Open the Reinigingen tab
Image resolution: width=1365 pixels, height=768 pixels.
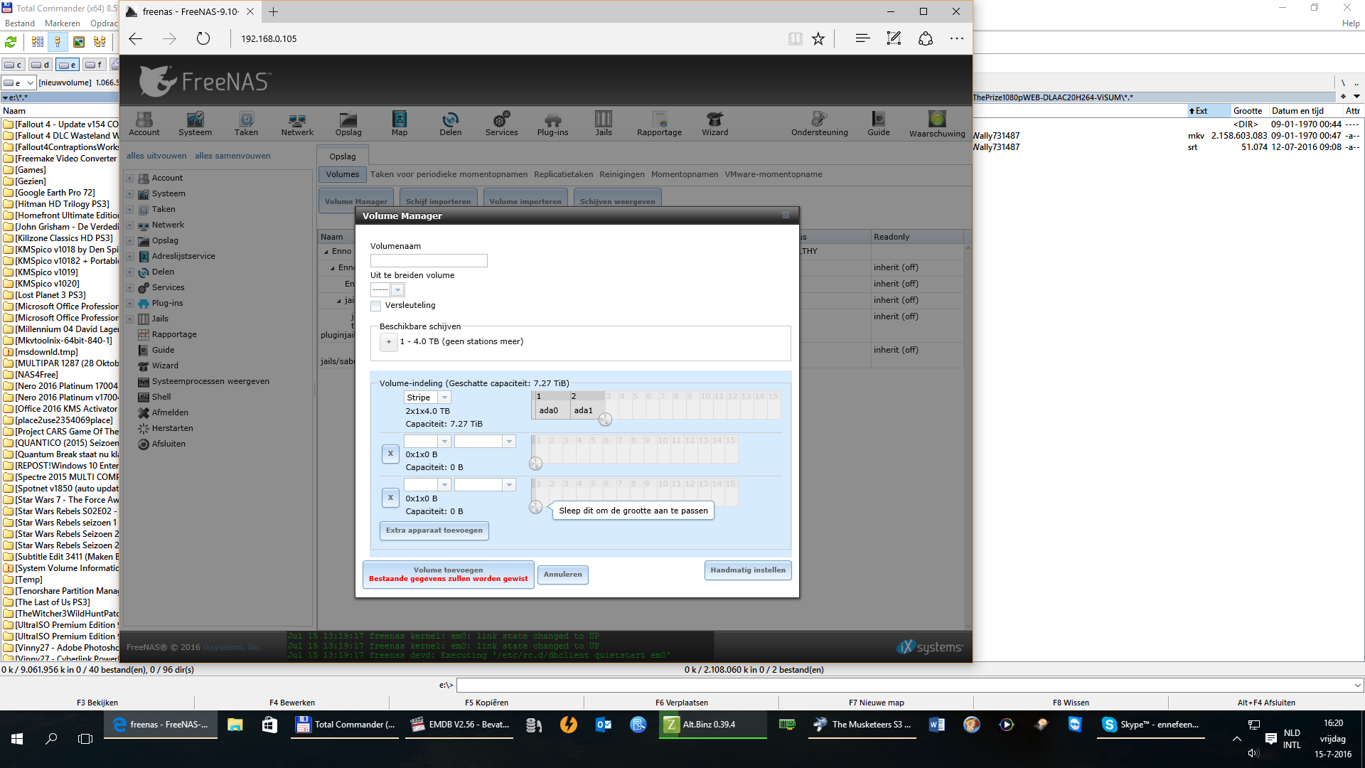tap(622, 174)
